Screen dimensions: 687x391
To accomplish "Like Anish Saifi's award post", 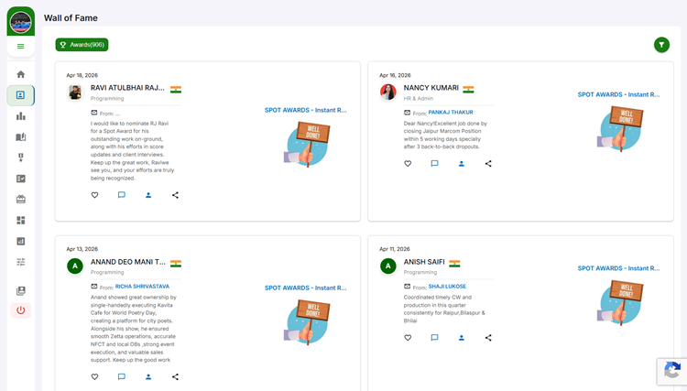I will (x=408, y=338).
